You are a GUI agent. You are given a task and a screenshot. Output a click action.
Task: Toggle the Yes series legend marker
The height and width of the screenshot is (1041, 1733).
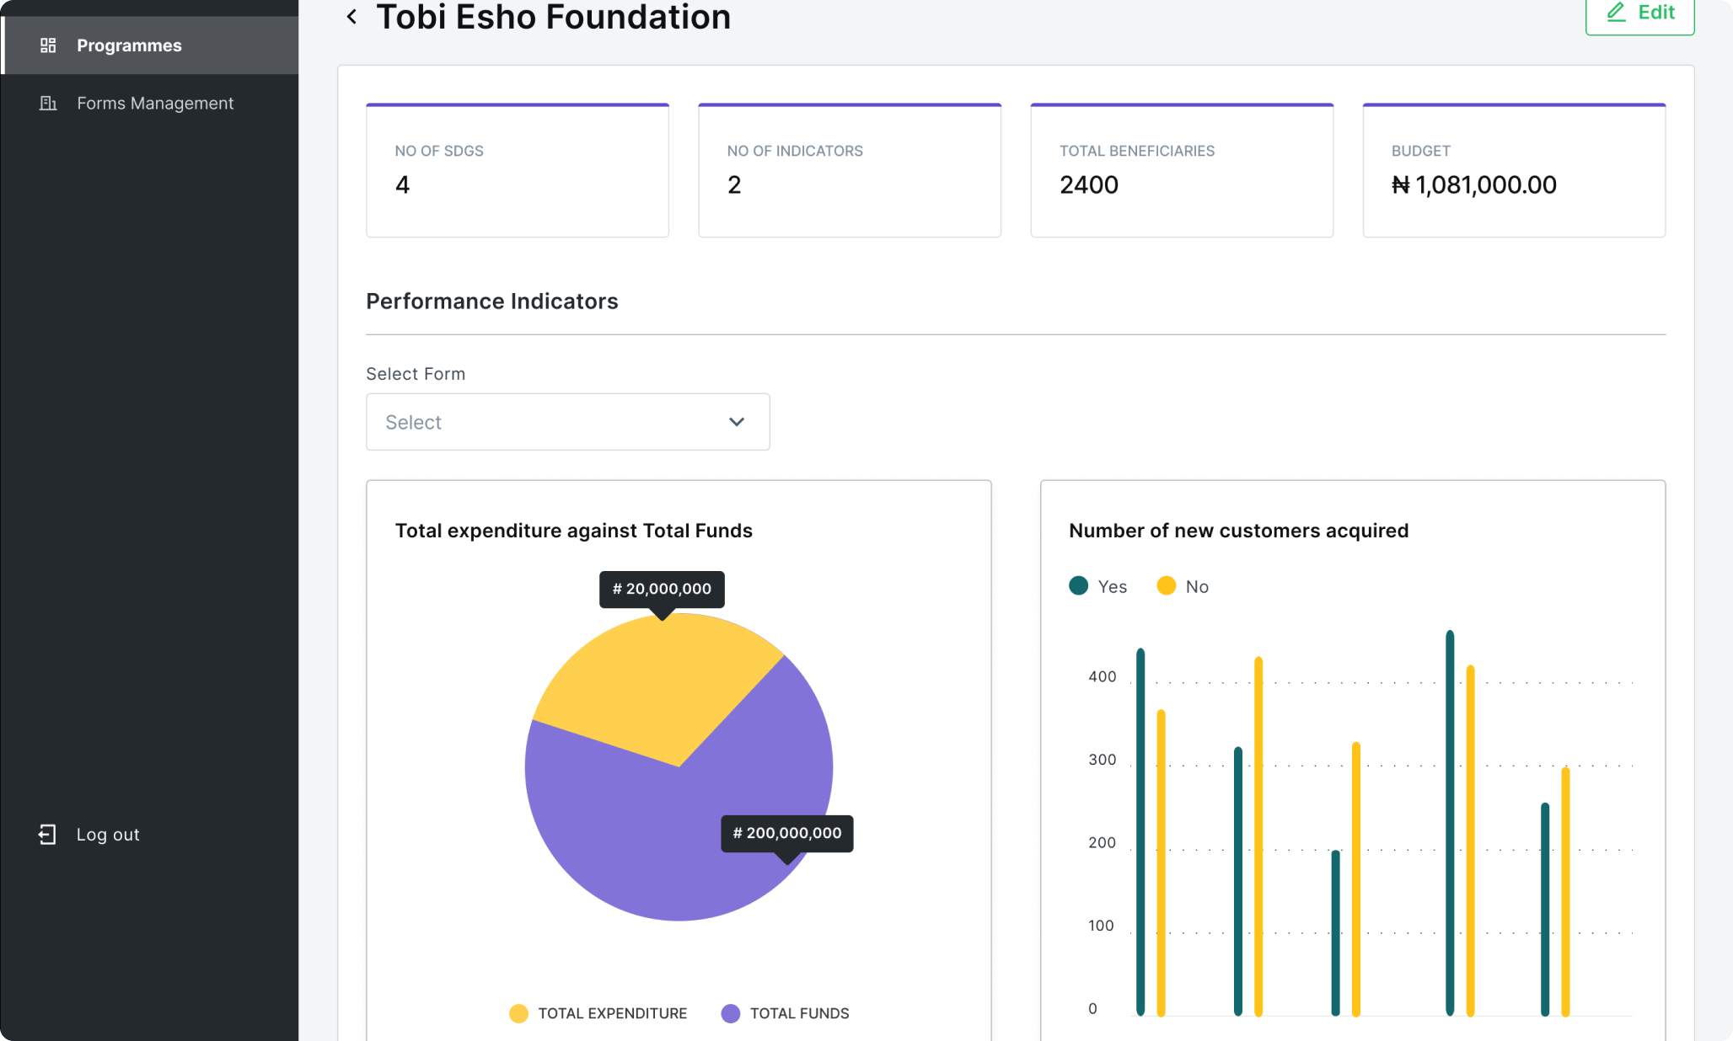click(x=1078, y=585)
